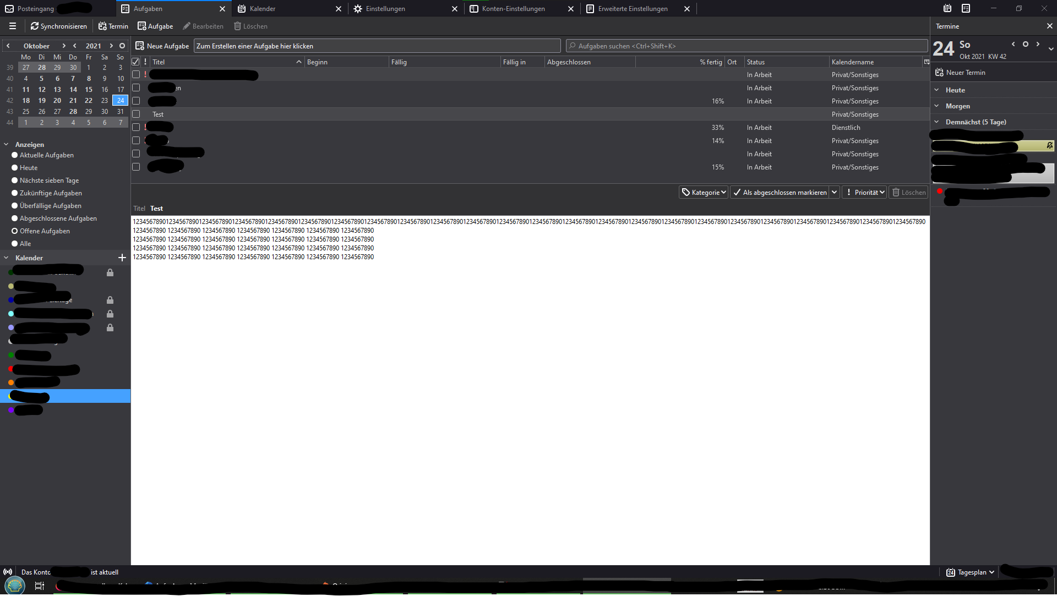Viewport: 1057px width, 596px height.
Task: Open the Kategorie dropdown
Action: [x=704, y=193]
